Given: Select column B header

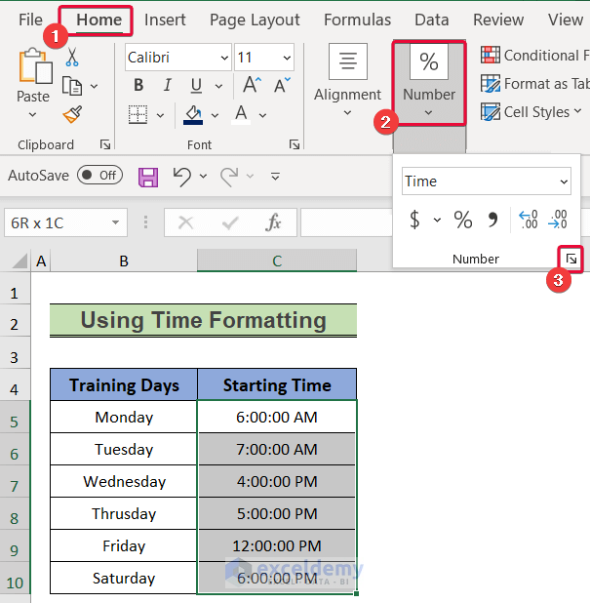Looking at the screenshot, I should click(124, 261).
